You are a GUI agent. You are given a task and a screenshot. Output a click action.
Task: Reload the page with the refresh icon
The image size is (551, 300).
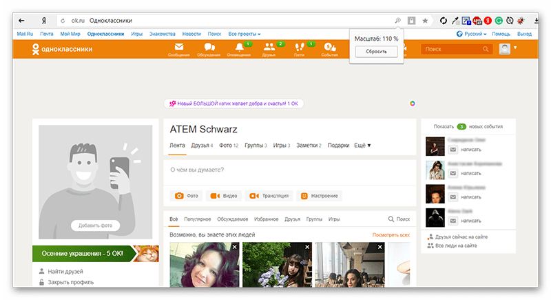63,21
